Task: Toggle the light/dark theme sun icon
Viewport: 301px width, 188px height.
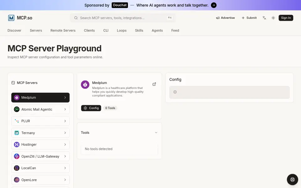Action: 273,18
